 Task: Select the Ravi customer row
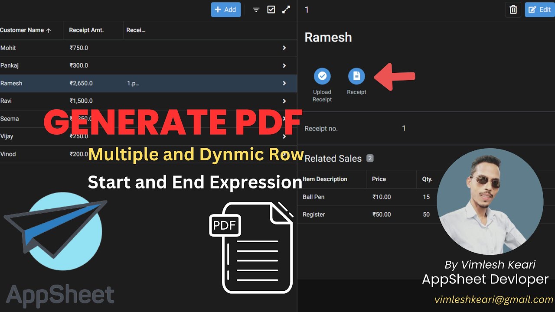[x=148, y=101]
